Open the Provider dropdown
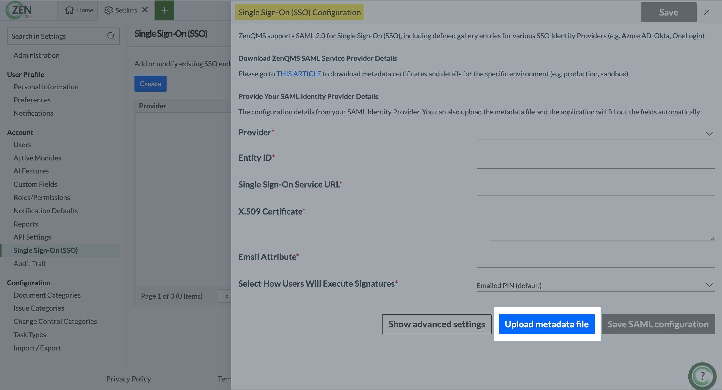 (596, 133)
